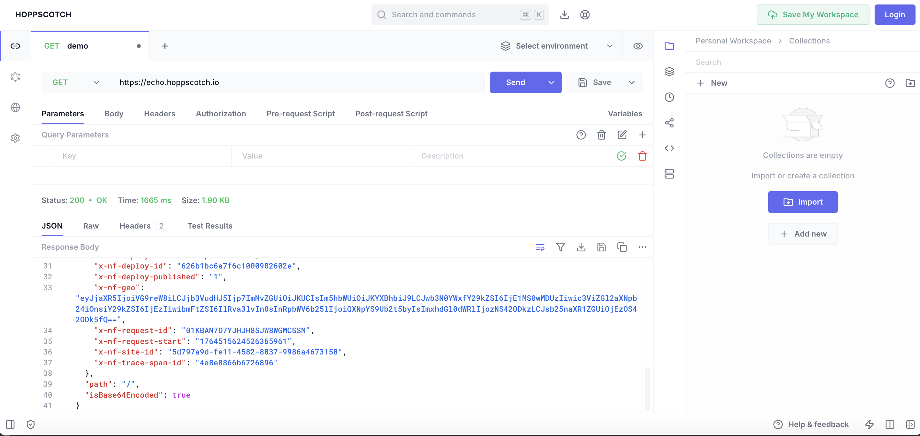Click the request URL input field
920x436 pixels.
pos(296,82)
